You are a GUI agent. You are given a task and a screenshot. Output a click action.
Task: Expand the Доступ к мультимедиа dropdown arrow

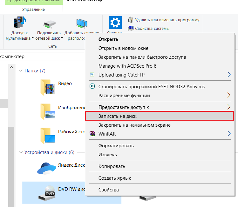[x=33, y=38]
